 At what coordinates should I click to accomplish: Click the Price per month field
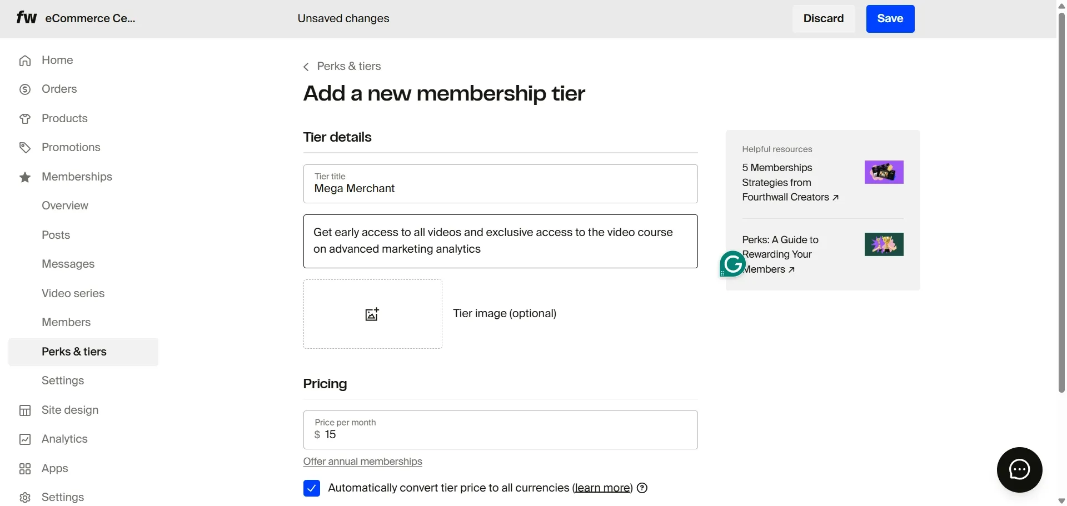pos(500,430)
